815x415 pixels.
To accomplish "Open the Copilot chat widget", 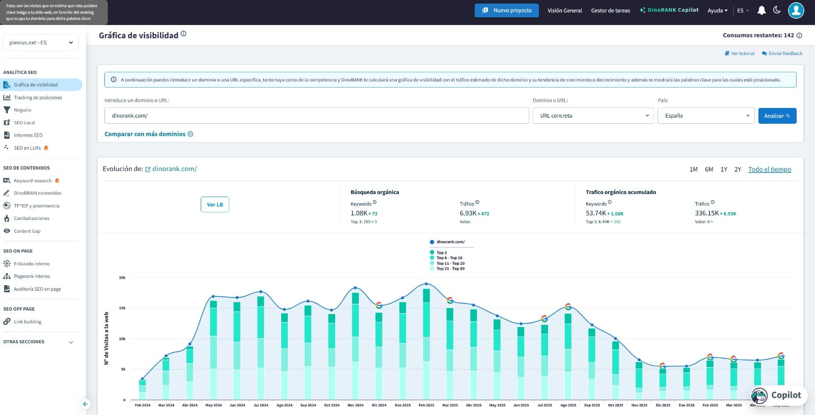I will 779,395.
